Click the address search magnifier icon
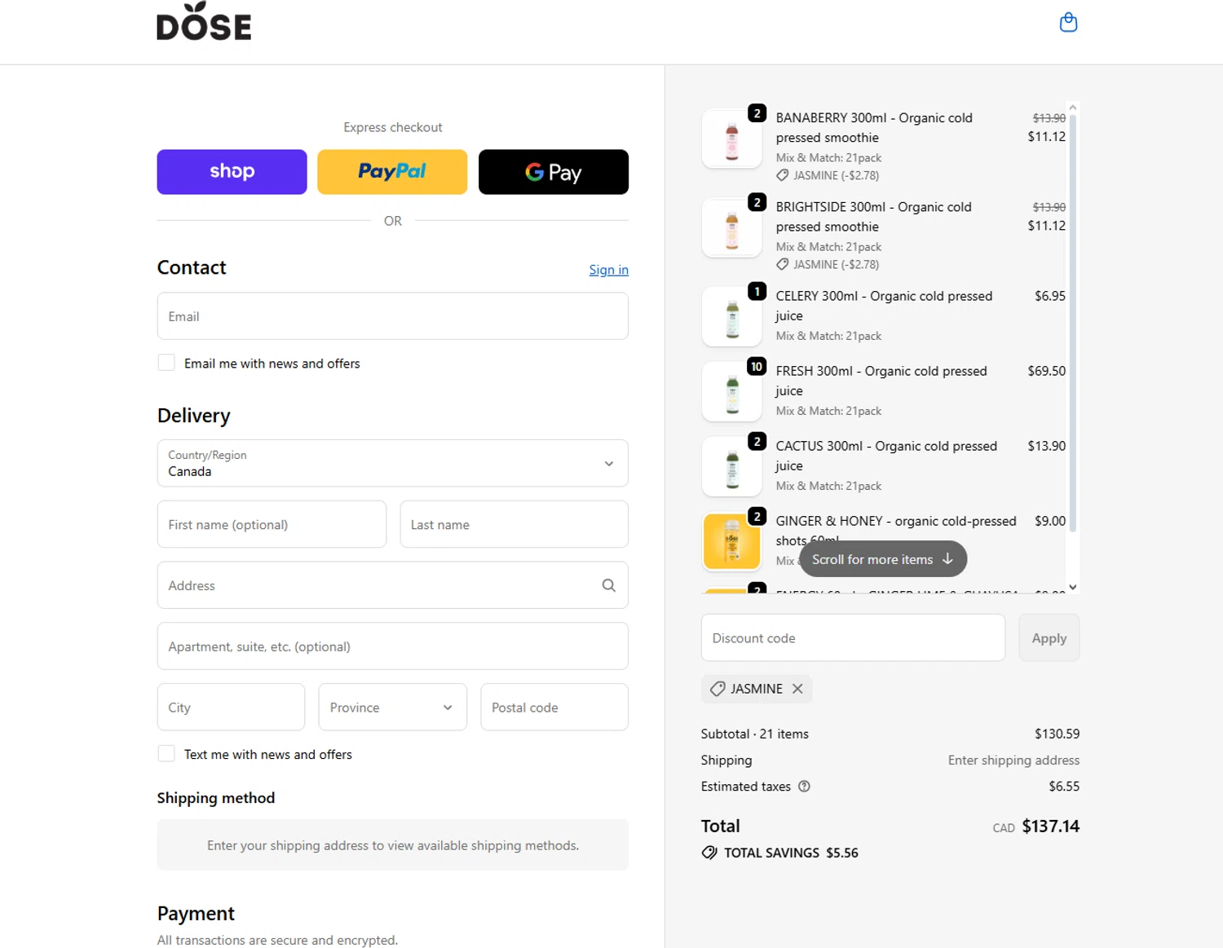Screen dimensions: 1223x948 (x=608, y=585)
